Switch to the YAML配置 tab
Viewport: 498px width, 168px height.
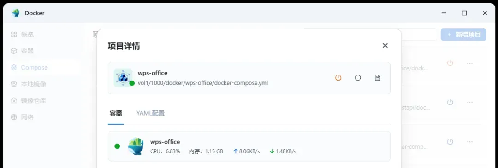pyautogui.click(x=150, y=113)
